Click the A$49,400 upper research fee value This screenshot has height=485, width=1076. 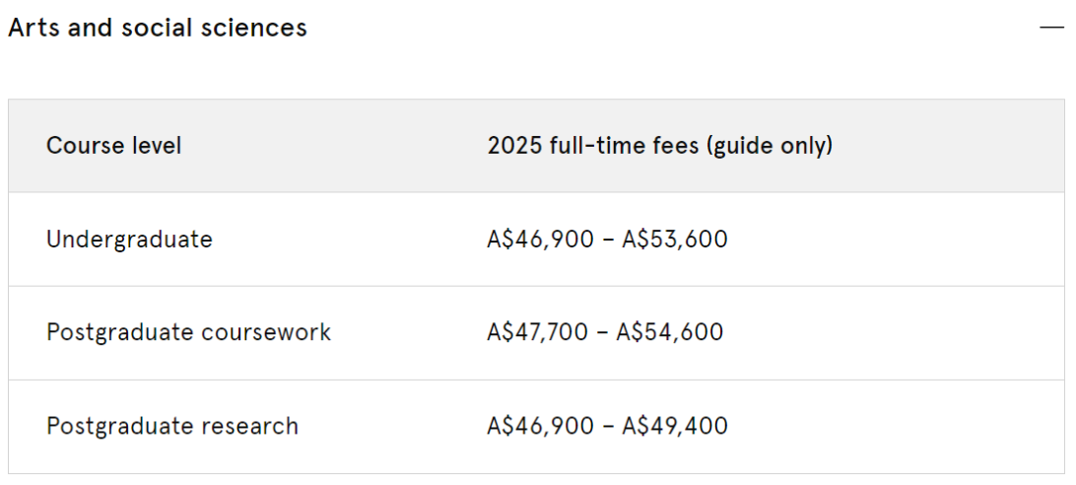[x=675, y=426]
